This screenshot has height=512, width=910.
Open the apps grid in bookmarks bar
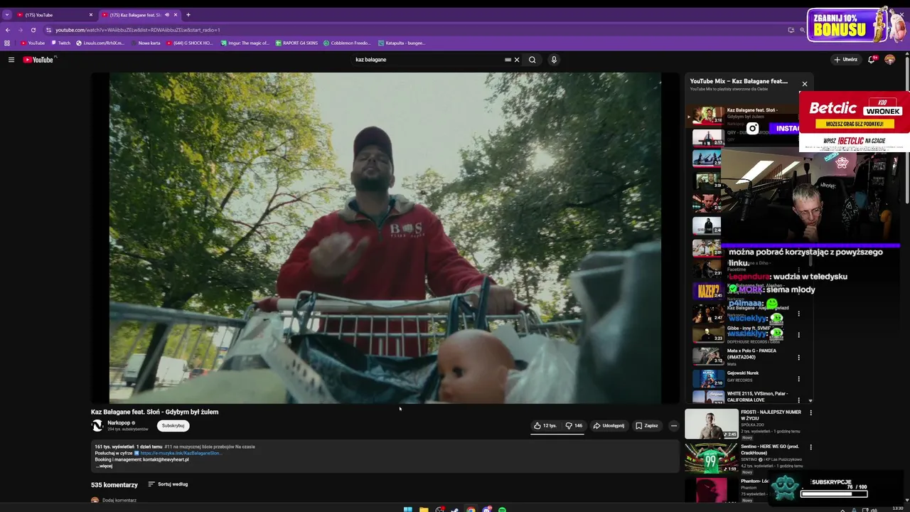coord(7,43)
